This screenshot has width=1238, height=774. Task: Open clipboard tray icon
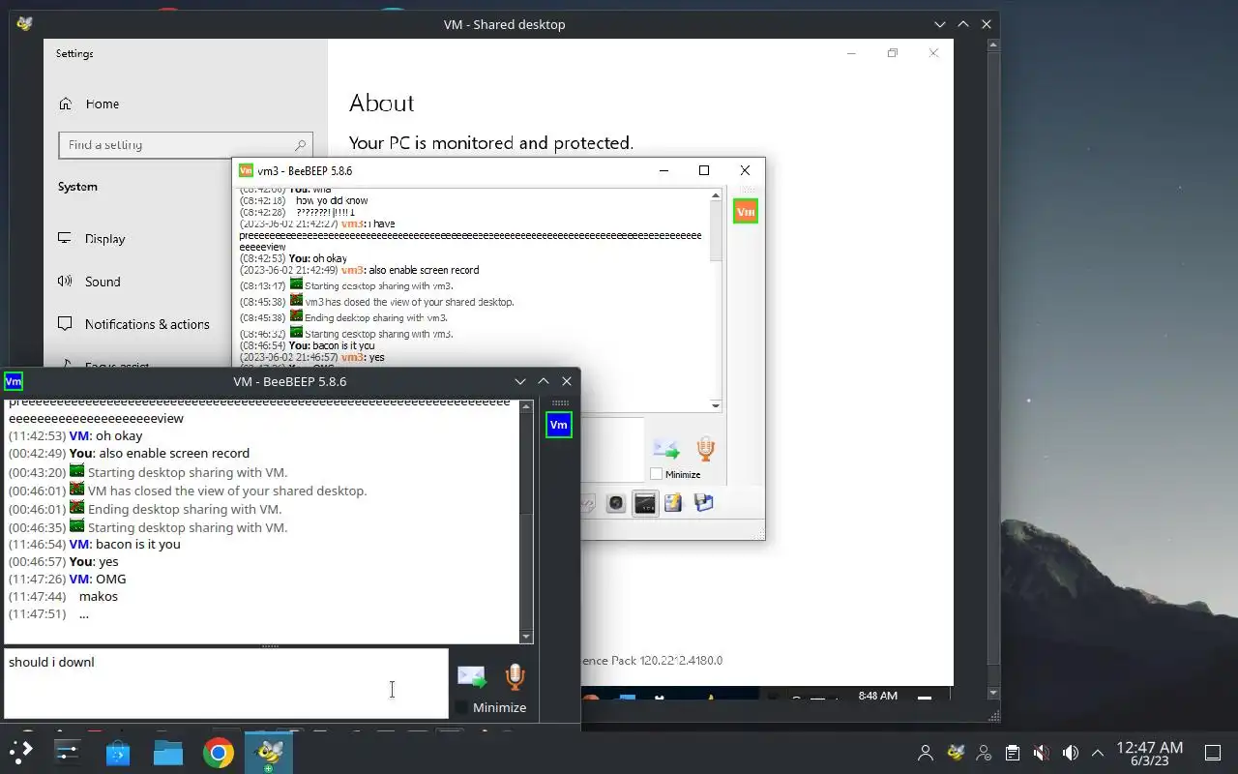pyautogui.click(x=1013, y=753)
